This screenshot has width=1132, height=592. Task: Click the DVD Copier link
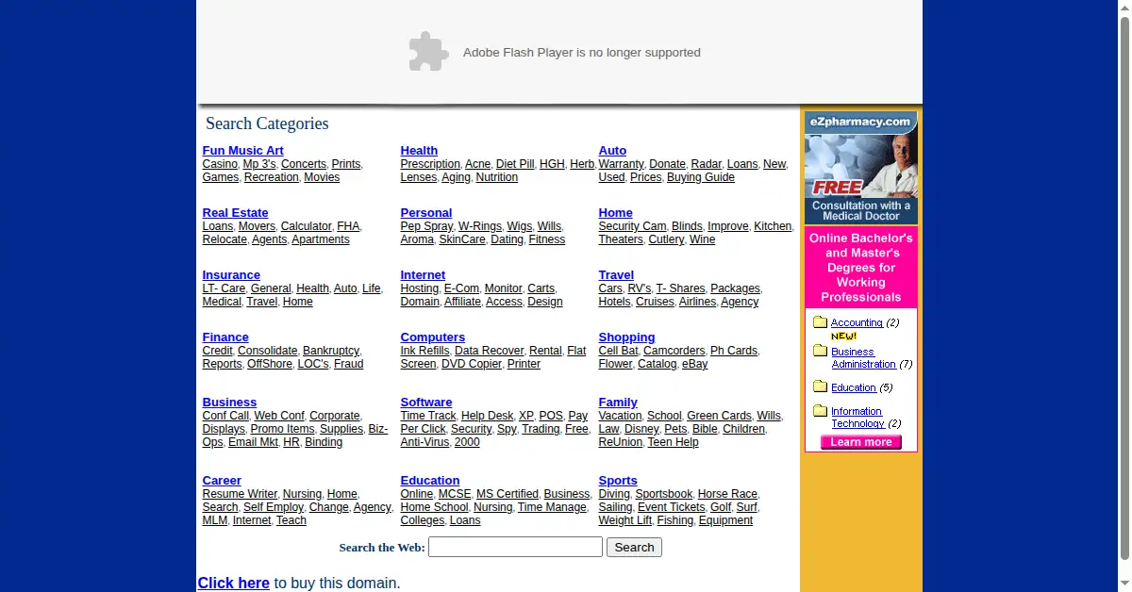tap(472, 364)
